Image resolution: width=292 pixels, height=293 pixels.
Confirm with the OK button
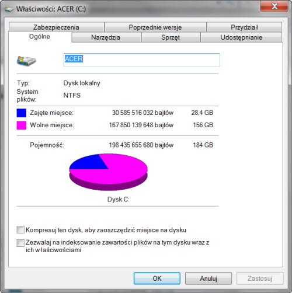157,278
